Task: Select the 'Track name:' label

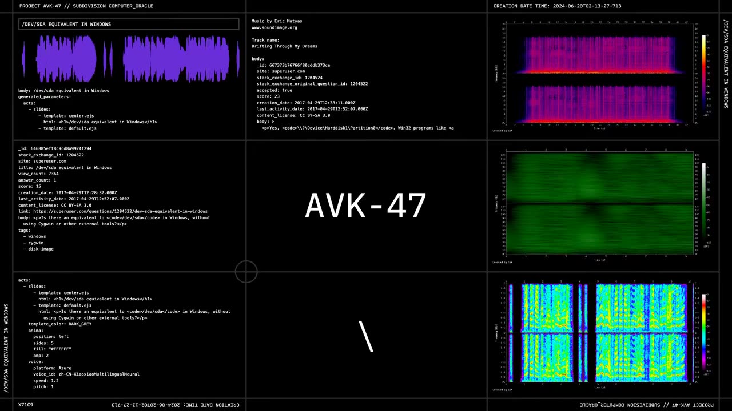Action: pos(265,40)
